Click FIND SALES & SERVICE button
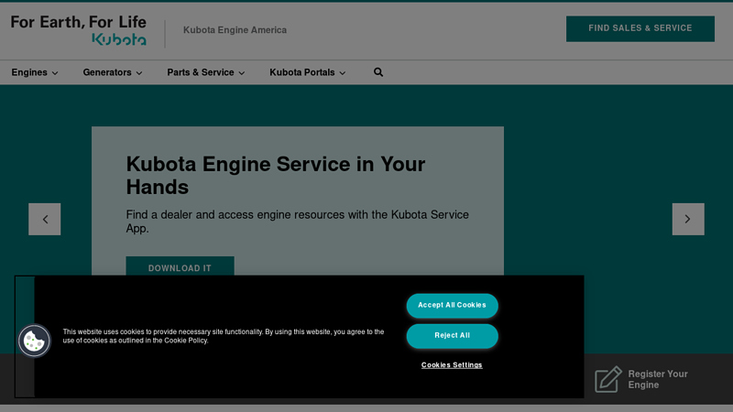 click(x=640, y=28)
